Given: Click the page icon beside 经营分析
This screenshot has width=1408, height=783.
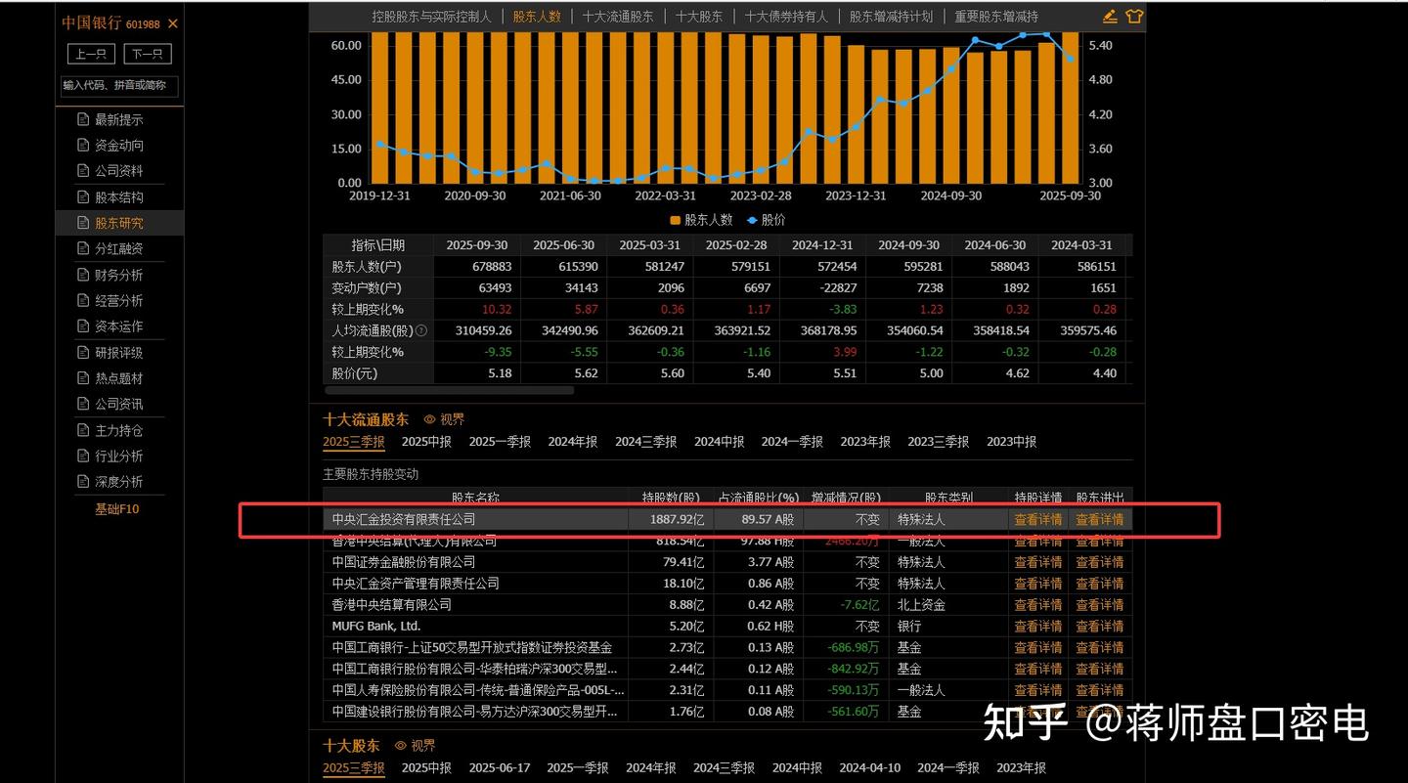Looking at the screenshot, I should coord(83,300).
